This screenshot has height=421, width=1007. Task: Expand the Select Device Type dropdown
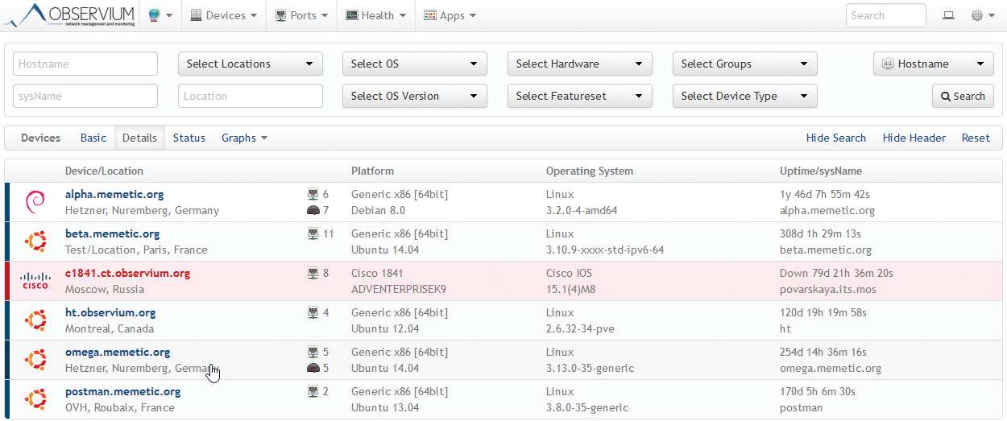[x=744, y=96]
